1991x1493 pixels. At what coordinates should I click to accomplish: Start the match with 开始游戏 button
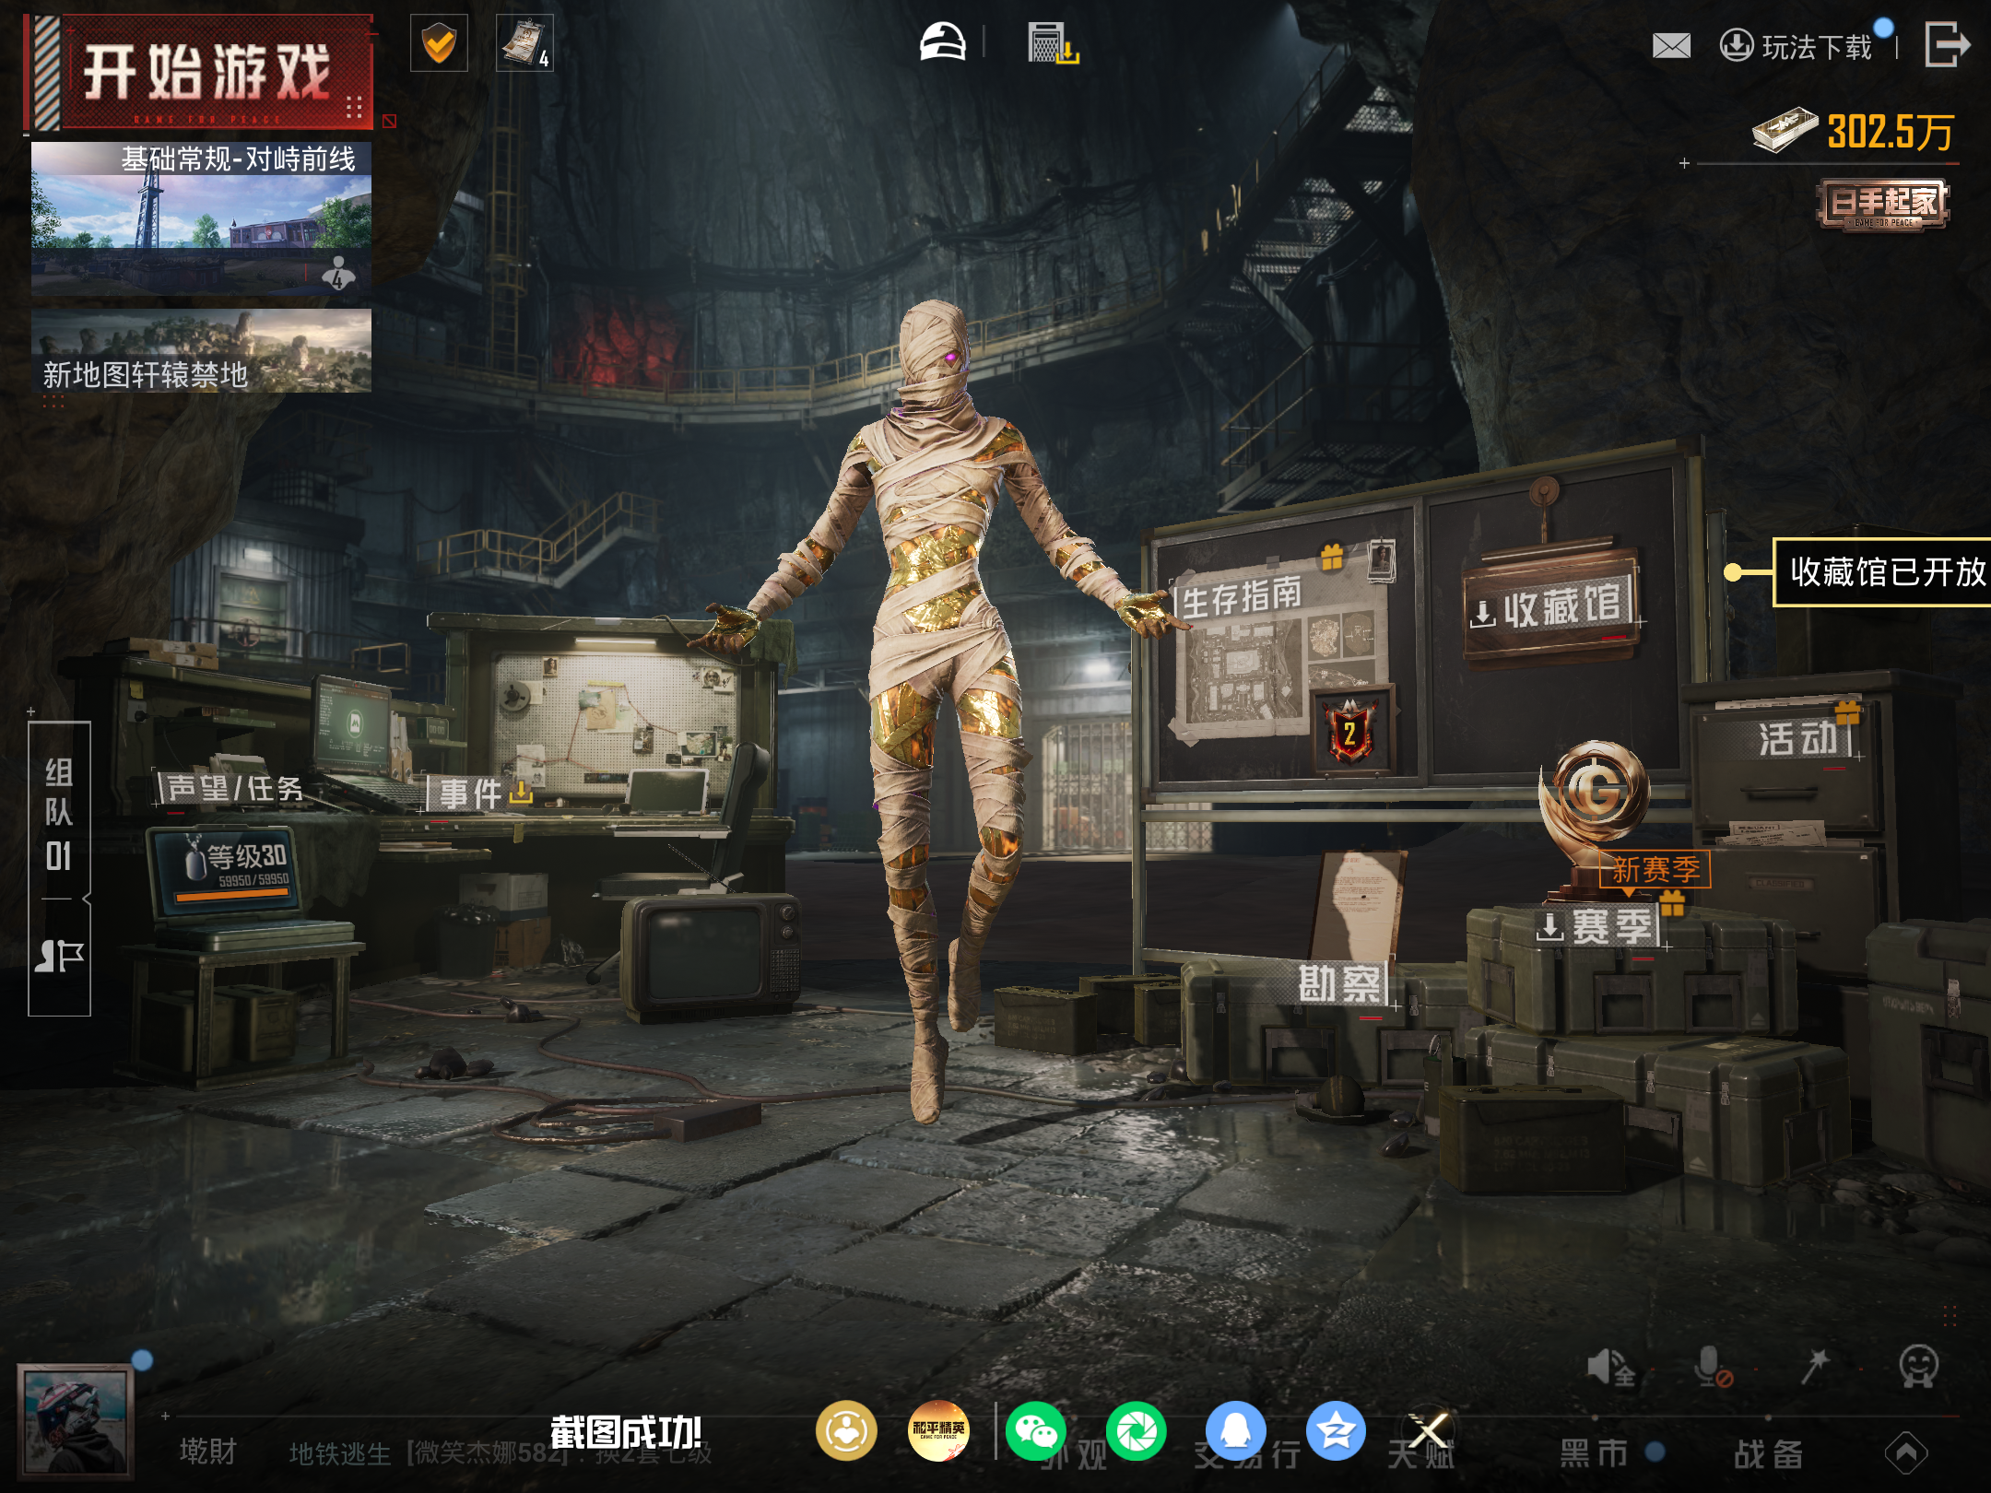pyautogui.click(x=200, y=72)
